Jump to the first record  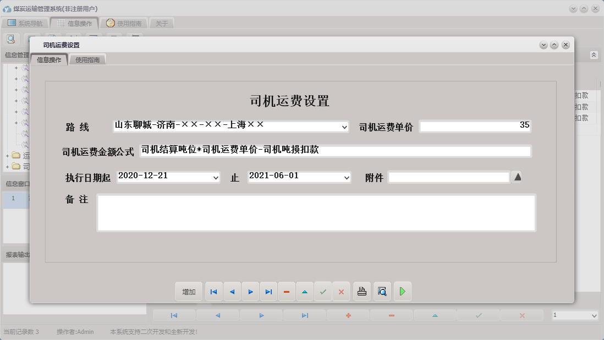(x=213, y=292)
